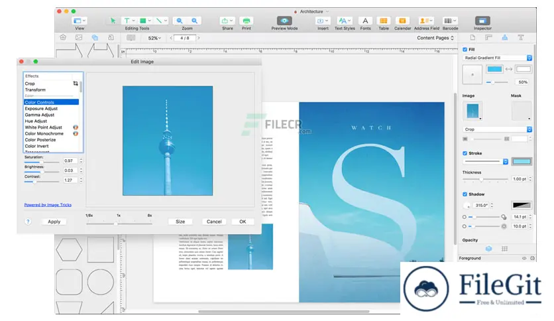The height and width of the screenshot is (321, 554).
Task: Confirm Edit Image with OK
Action: (243, 222)
